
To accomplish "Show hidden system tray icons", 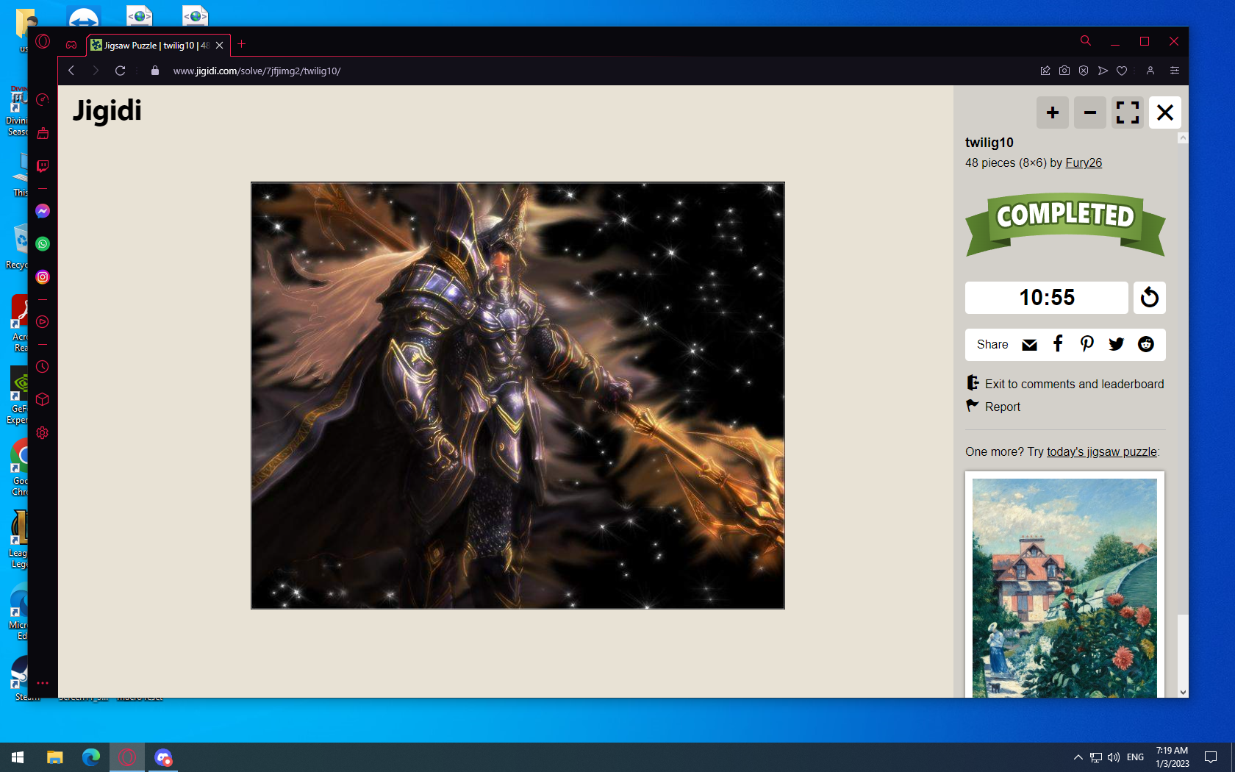I will [x=1078, y=757].
